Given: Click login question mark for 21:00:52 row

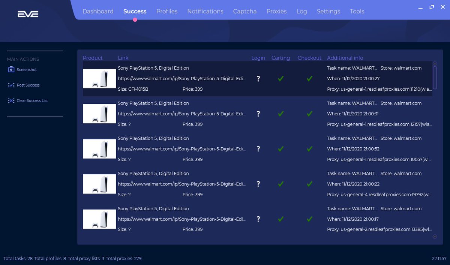Looking at the screenshot, I should coord(258,149).
